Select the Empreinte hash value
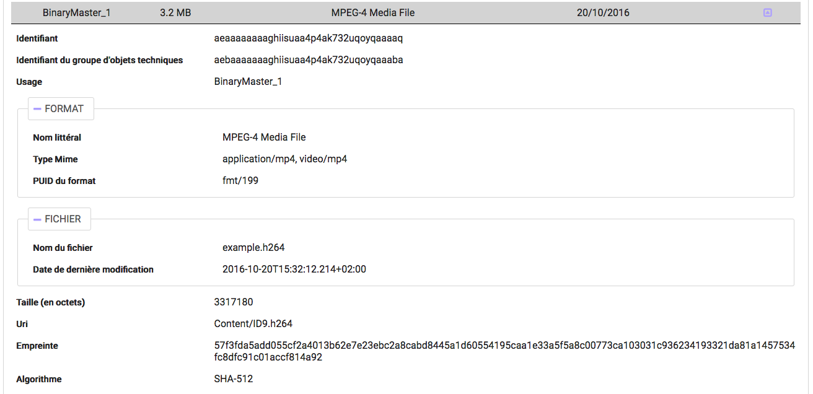The image size is (813, 394). pos(504,351)
